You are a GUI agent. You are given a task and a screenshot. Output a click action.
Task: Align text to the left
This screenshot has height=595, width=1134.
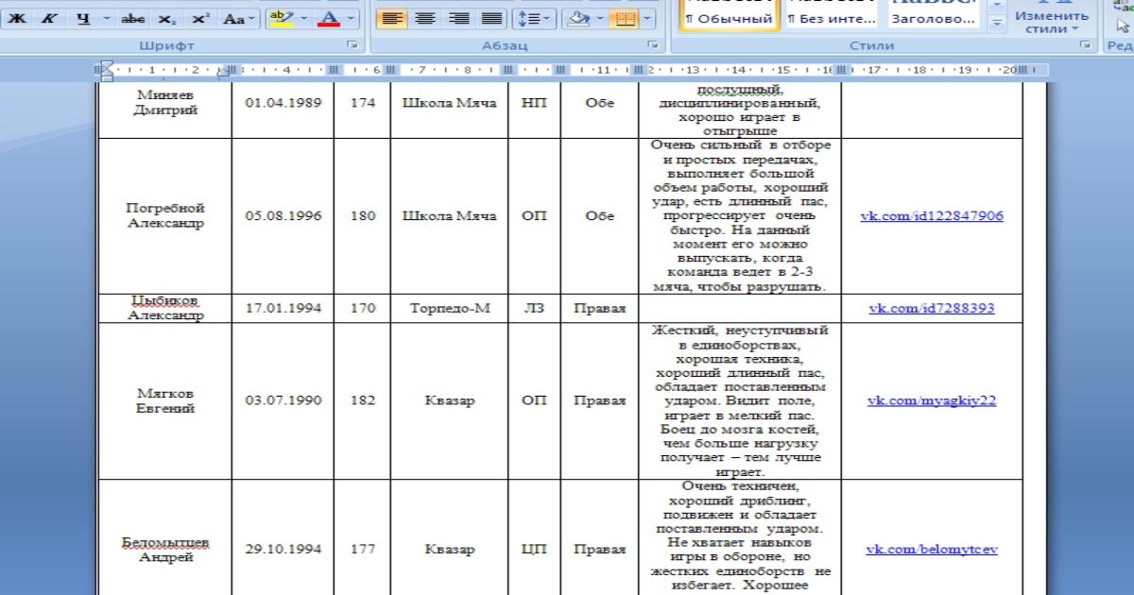coord(393,18)
